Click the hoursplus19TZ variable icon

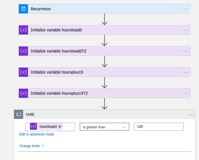[x=23, y=93]
